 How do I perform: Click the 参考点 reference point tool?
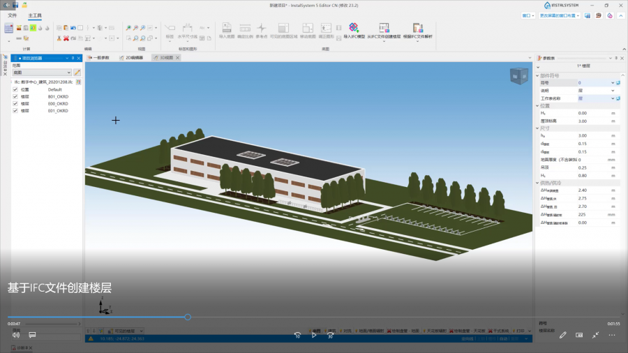[x=261, y=28]
